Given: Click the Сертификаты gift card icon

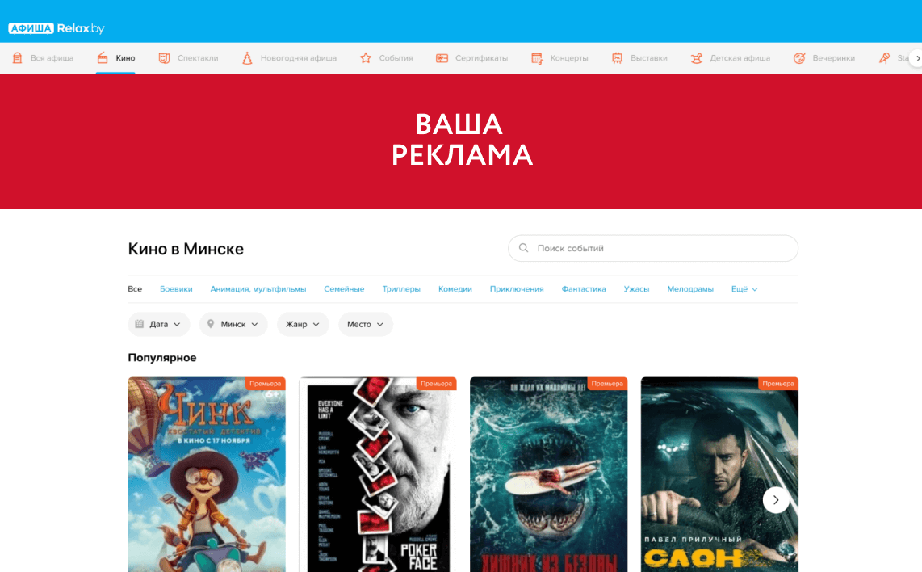Looking at the screenshot, I should [442, 58].
